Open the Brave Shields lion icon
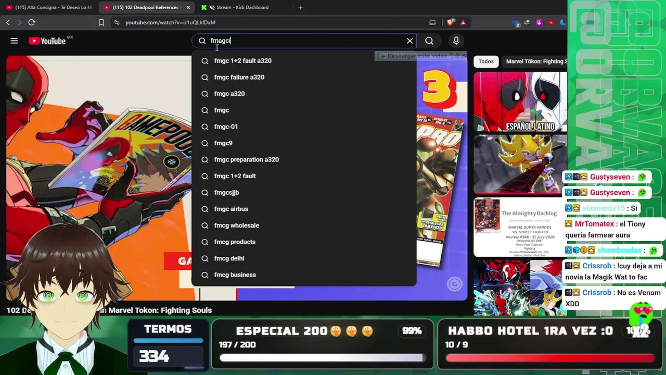Image resolution: width=666 pixels, height=375 pixels. 450,22
